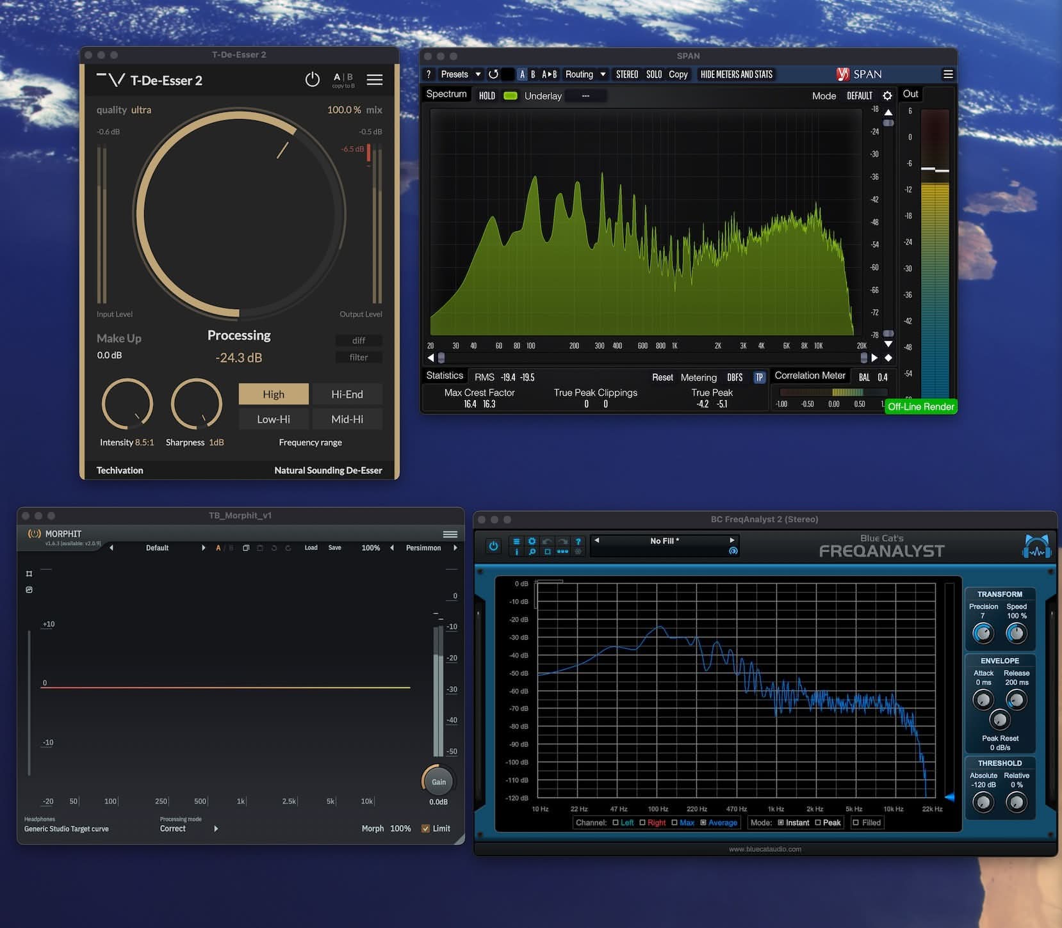Click FreqAnalyst info 'i' icon
The image size is (1062, 928).
516,552
